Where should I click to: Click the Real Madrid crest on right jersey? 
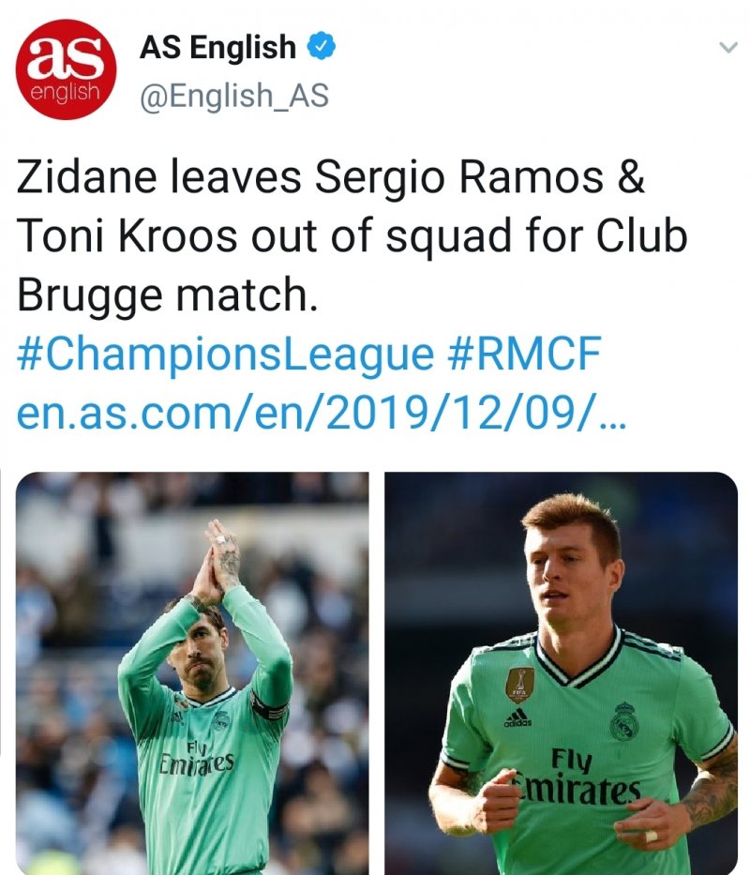point(623,721)
